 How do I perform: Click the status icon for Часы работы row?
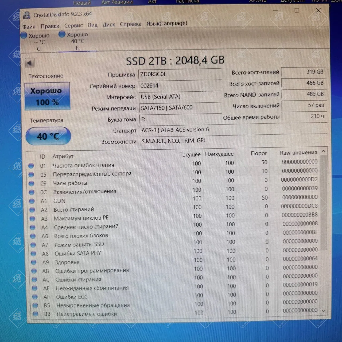tap(32, 184)
